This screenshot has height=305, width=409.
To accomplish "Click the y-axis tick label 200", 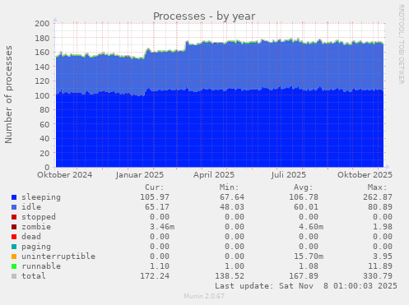I will pyautogui.click(x=42, y=23).
